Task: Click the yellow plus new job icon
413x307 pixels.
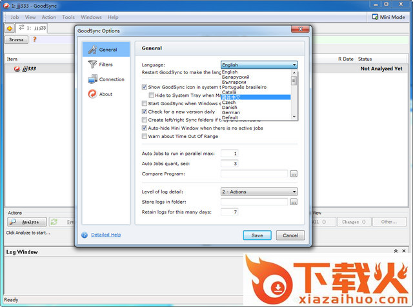Action: click(x=10, y=28)
